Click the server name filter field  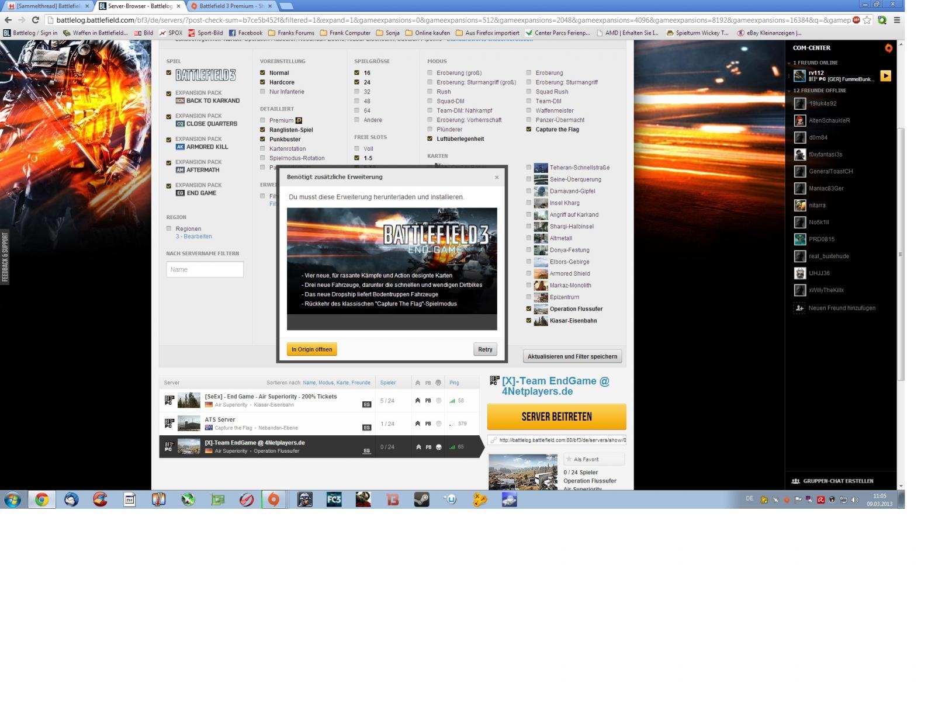pyautogui.click(x=205, y=269)
